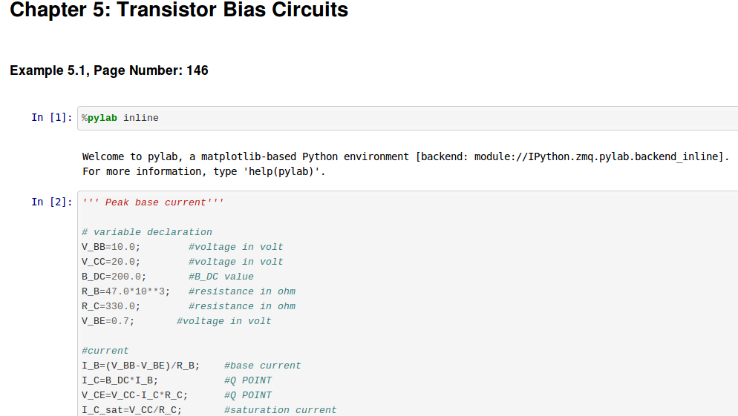Click the I_C_sat saturation current line
The height and width of the screenshot is (416, 738).
pos(209,410)
